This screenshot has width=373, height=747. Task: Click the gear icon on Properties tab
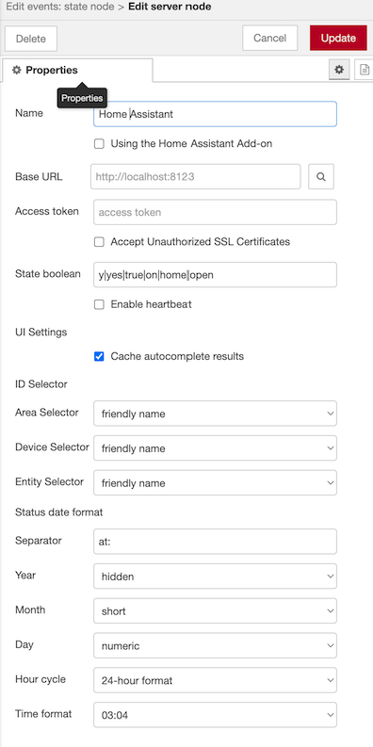coord(17,70)
